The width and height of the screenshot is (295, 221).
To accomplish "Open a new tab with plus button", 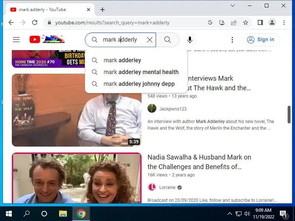I will point(103,10).
